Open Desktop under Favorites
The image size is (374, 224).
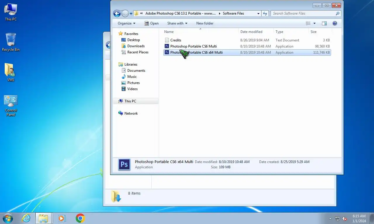click(134, 40)
